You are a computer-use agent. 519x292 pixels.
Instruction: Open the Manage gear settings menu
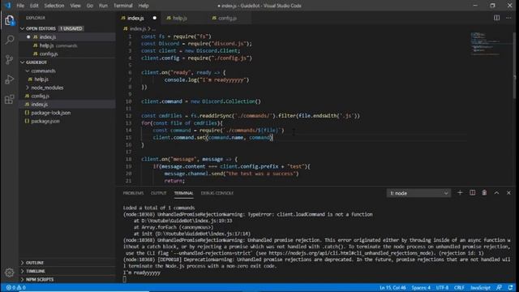[9, 273]
